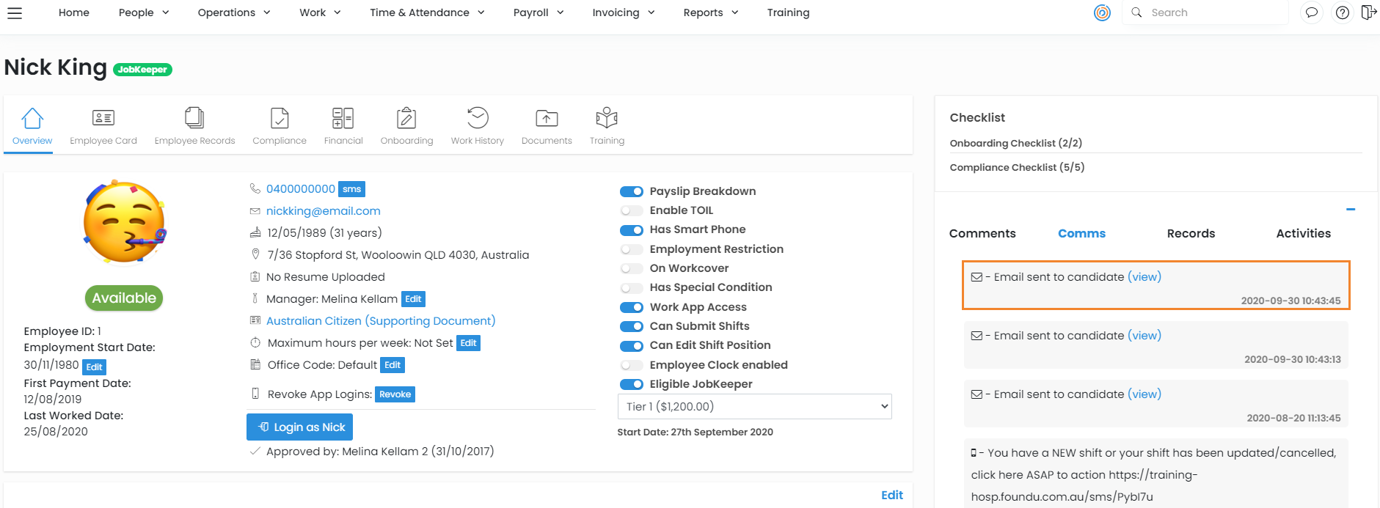Open the JobKeeper Tier 1 dropdown
This screenshot has width=1380, height=508.
(754, 407)
